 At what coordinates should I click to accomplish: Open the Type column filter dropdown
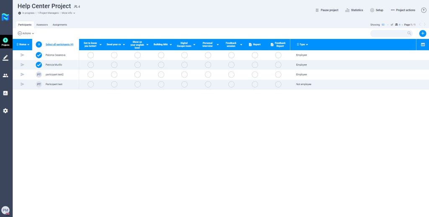(302, 44)
